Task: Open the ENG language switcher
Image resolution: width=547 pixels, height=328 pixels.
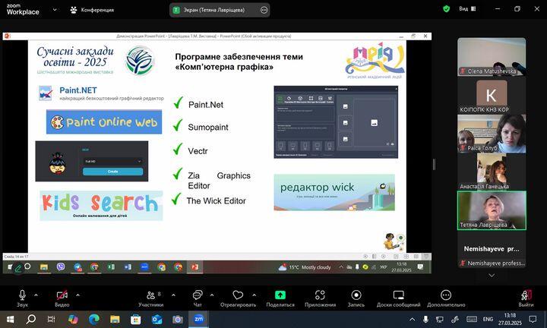Action: point(488,320)
